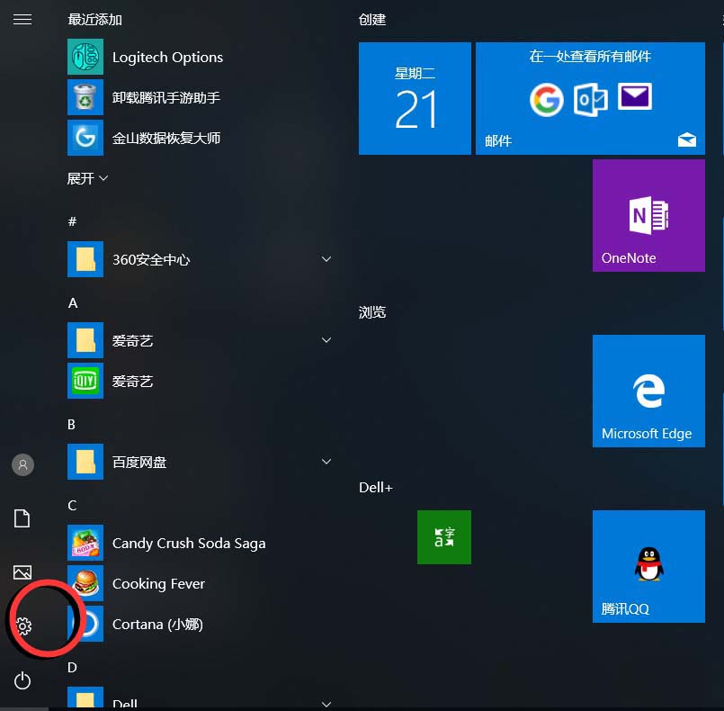Open the Documents icon in the sidebar

click(x=22, y=518)
